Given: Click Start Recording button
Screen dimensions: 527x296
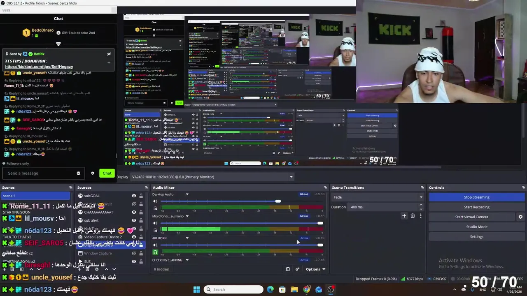Looking at the screenshot, I should pos(477,207).
